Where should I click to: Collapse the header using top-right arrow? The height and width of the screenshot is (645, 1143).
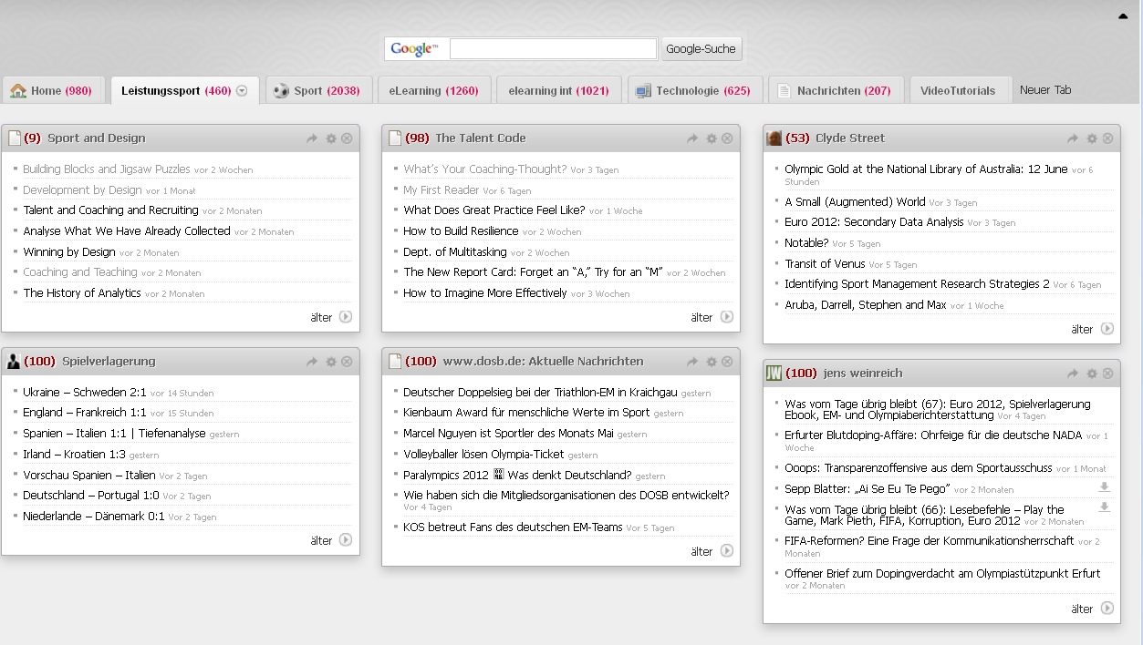[1123, 15]
